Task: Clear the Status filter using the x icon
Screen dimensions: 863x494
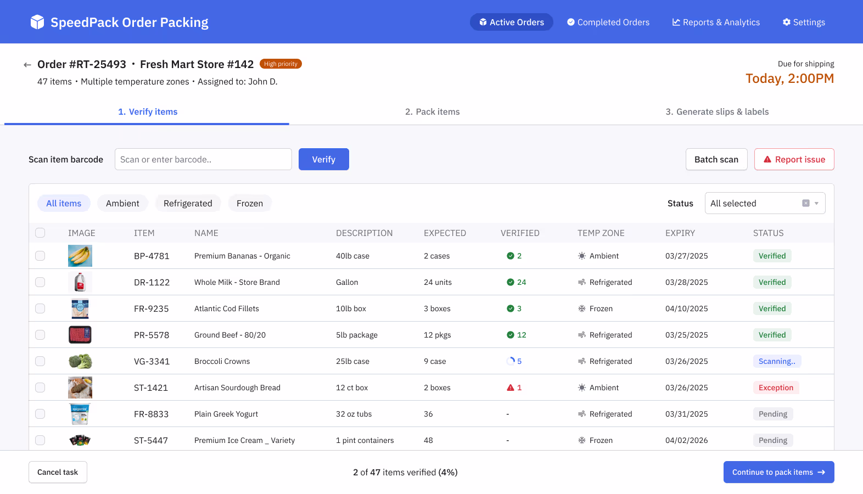Action: 806,203
